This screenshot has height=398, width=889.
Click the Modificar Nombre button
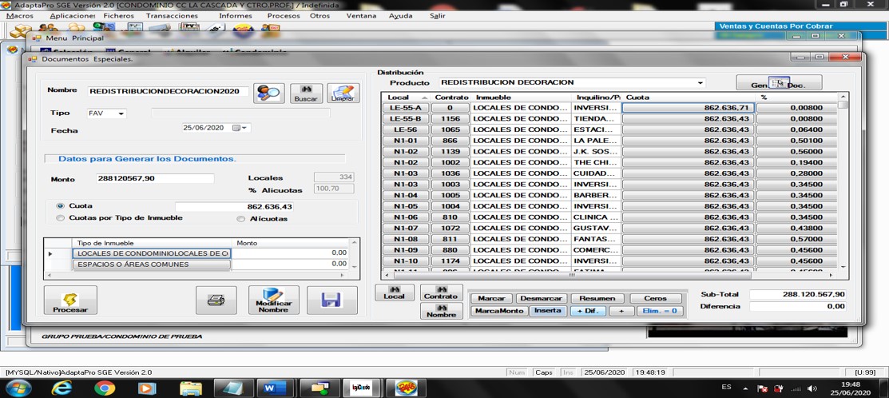coord(273,300)
